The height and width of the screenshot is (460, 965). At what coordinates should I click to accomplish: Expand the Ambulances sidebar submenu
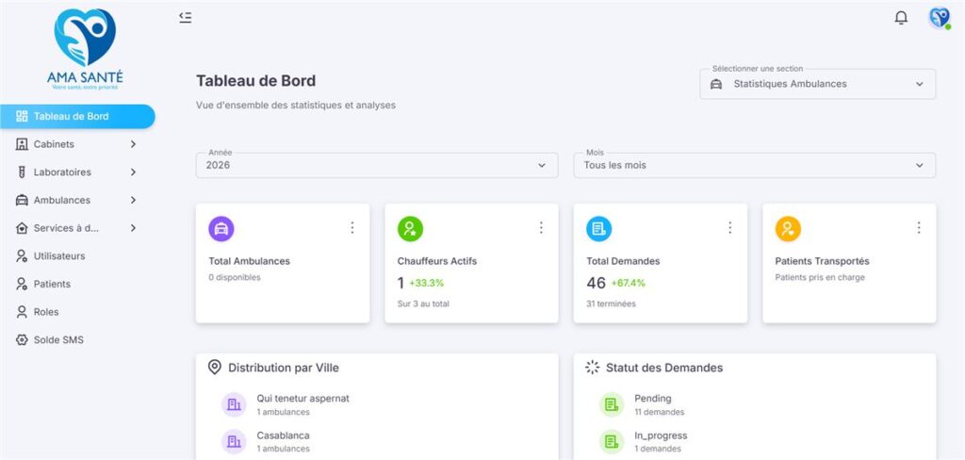tap(77, 200)
